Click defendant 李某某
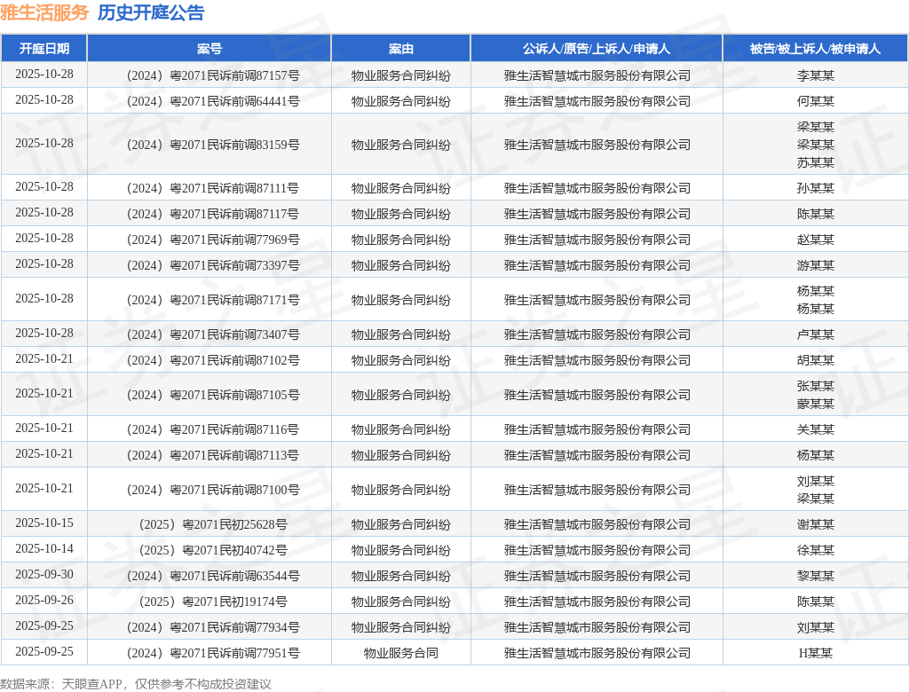Viewport: 909px width, 692px height. pyautogui.click(x=815, y=75)
